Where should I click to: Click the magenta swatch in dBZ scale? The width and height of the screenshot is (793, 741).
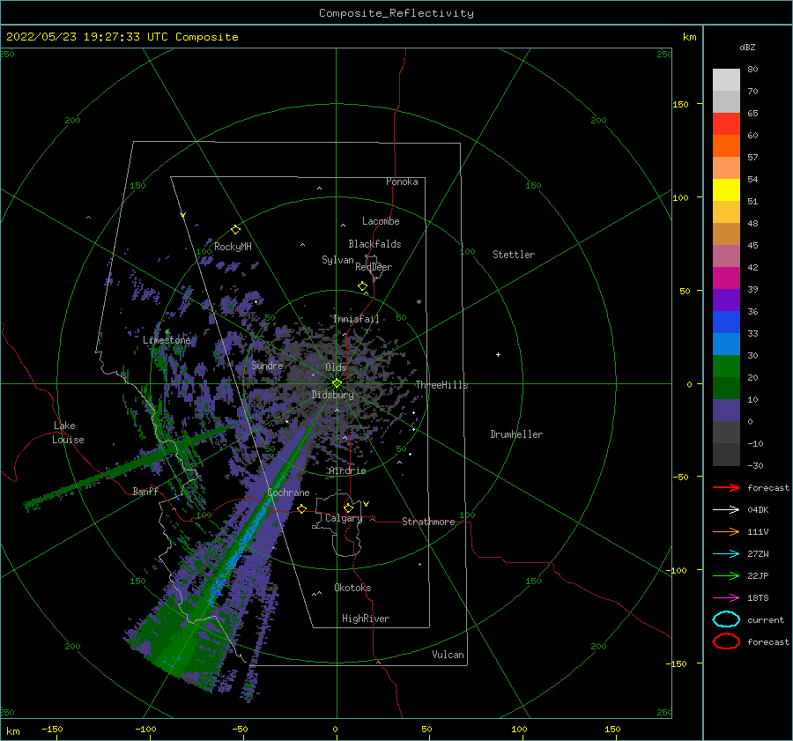coord(726,278)
